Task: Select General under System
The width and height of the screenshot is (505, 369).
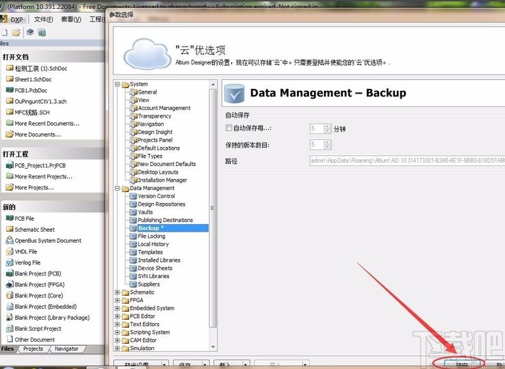Action: 147,92
